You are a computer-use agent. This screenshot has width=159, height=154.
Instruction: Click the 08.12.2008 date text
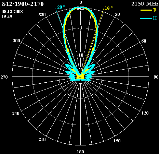click(x=12, y=12)
